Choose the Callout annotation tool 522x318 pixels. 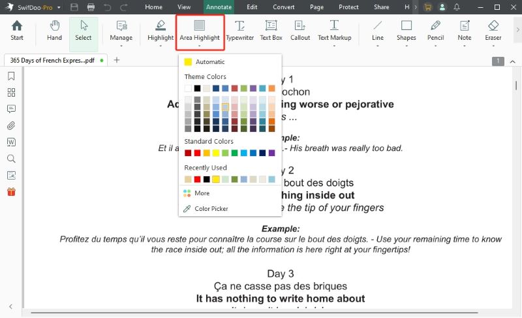[x=300, y=31]
